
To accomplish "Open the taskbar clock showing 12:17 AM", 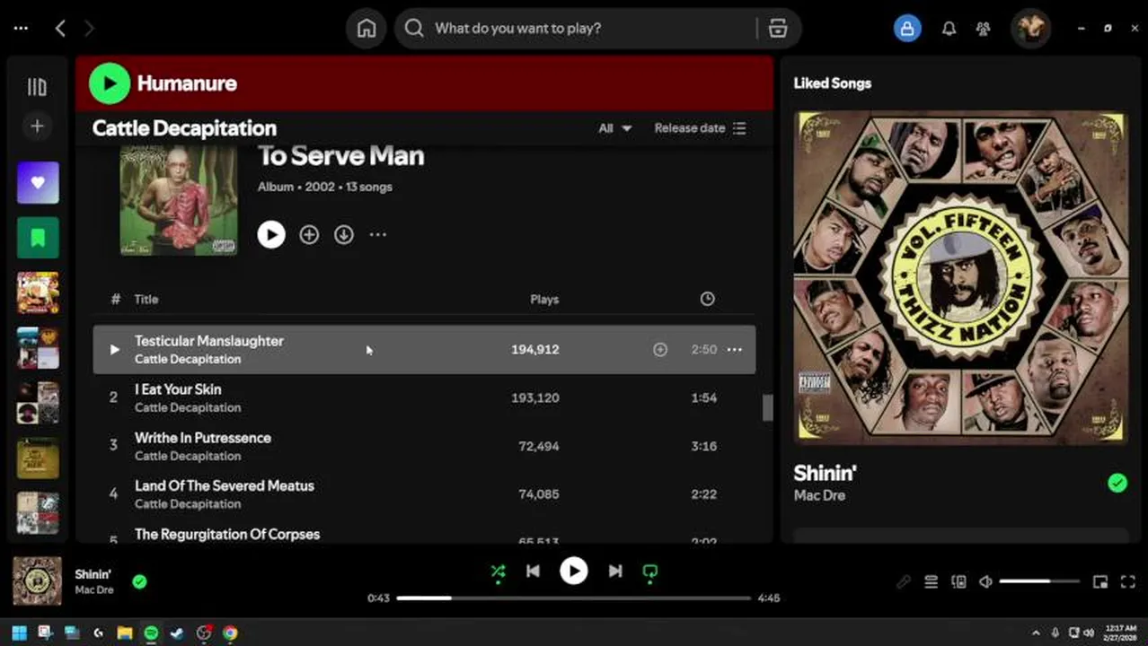I will tap(1121, 633).
